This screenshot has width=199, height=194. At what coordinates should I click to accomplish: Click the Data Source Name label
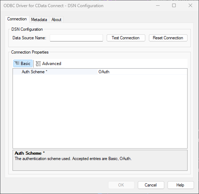pos(29,38)
